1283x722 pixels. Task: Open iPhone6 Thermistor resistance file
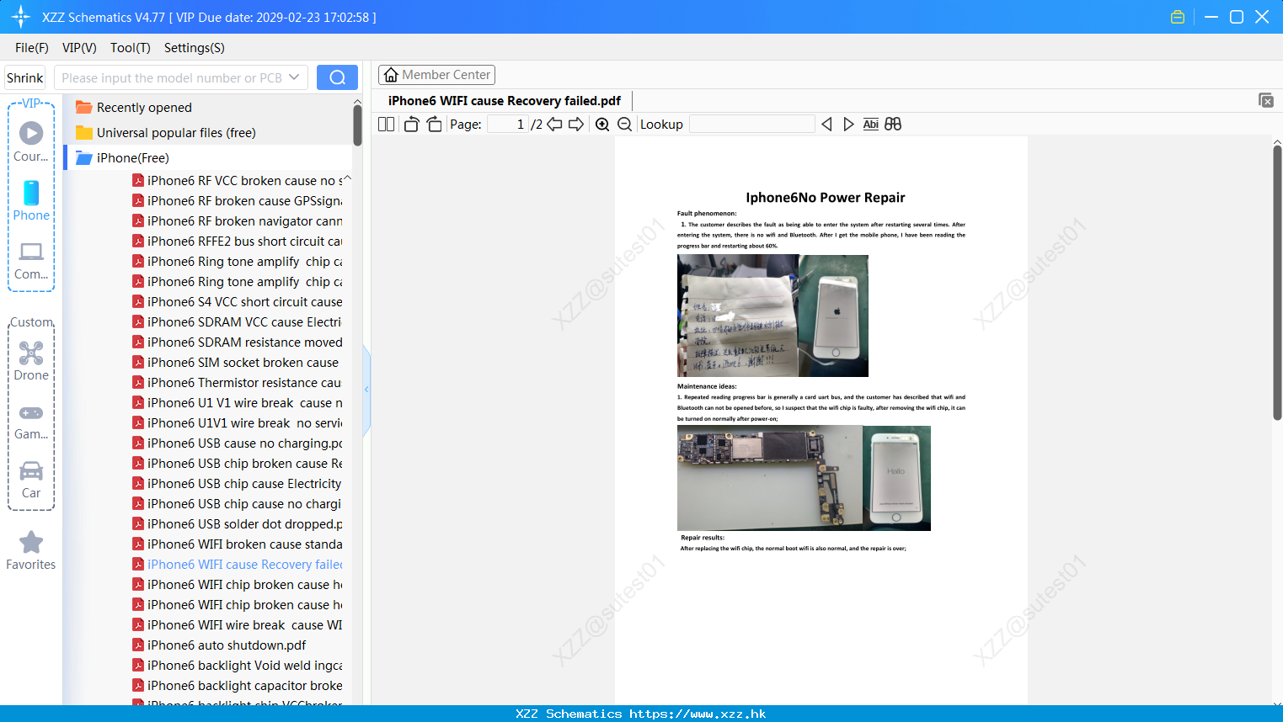click(x=238, y=382)
